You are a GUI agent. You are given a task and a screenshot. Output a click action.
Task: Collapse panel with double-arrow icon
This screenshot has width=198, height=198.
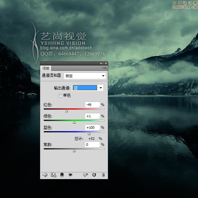[101, 63]
